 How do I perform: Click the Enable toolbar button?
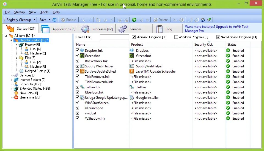68,20
